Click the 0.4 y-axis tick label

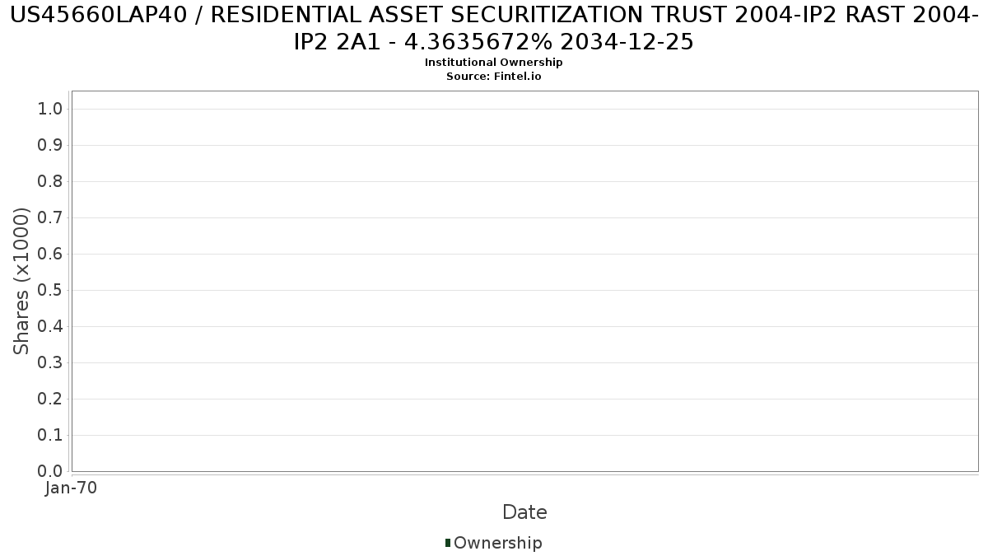click(50, 327)
